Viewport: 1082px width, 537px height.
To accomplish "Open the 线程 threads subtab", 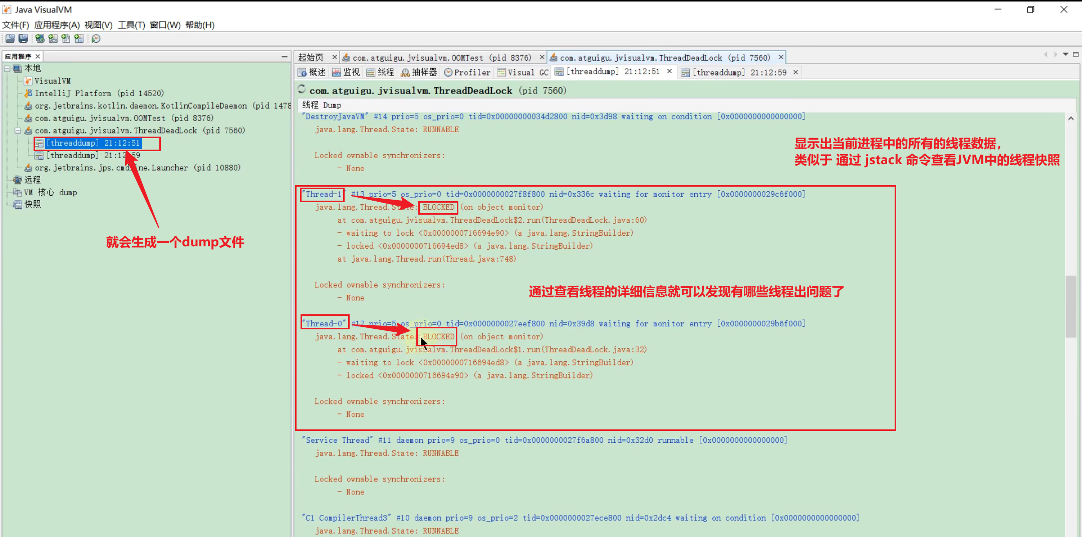I will pyautogui.click(x=380, y=73).
